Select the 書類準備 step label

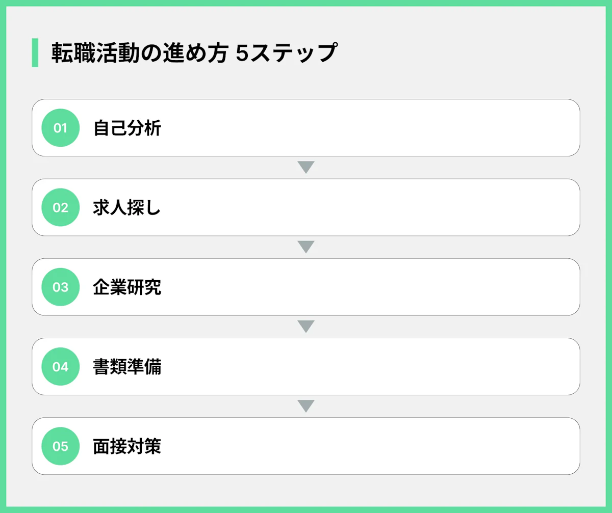tap(127, 366)
